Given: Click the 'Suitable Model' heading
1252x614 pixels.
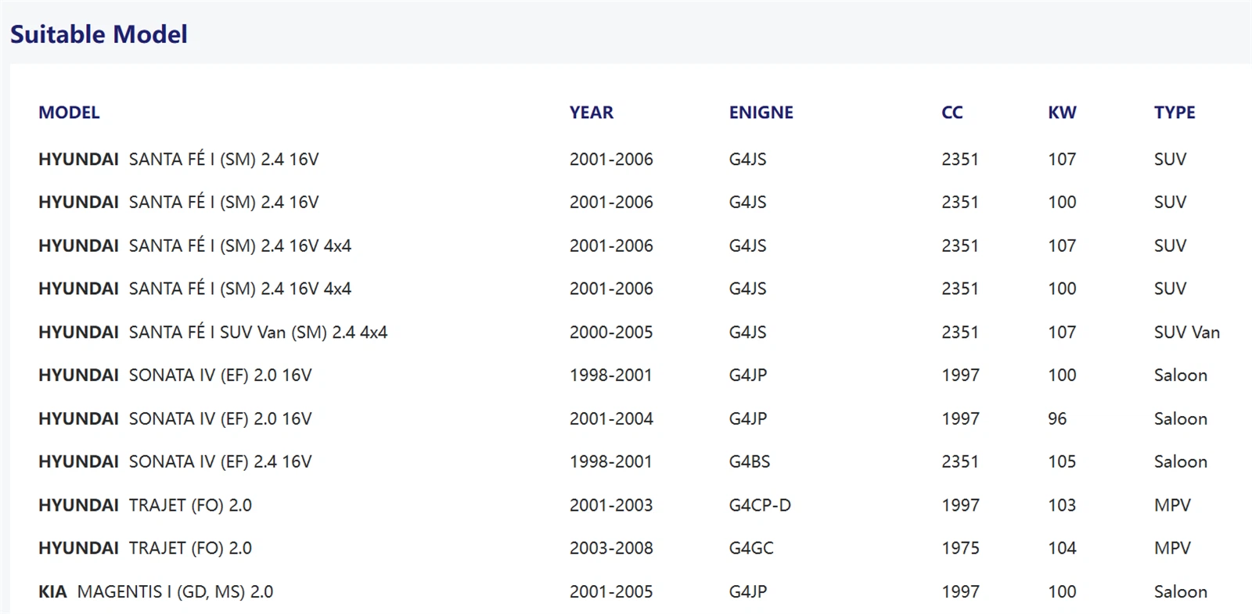Looking at the screenshot, I should [99, 34].
